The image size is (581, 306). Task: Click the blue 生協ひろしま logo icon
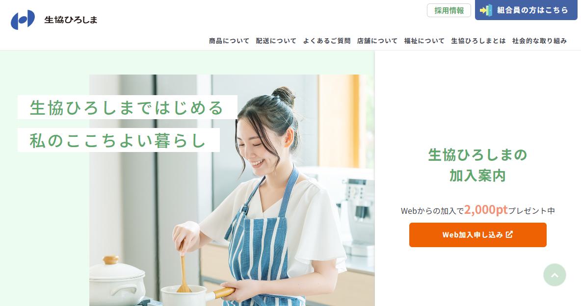(x=23, y=20)
